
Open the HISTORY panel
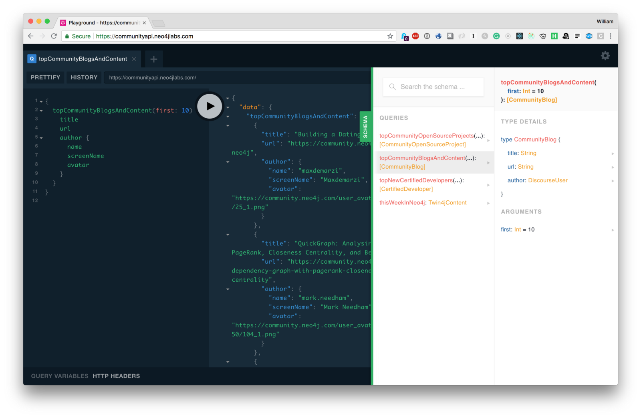tap(84, 77)
